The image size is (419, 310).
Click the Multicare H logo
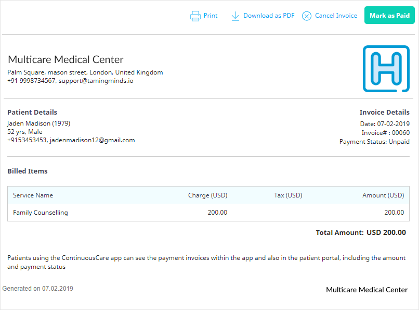pos(386,69)
